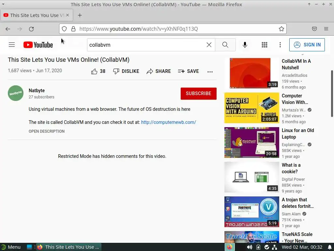Image resolution: width=334 pixels, height=251 pixels.
Task: Bookmark this page with star icon
Action: [281, 29]
